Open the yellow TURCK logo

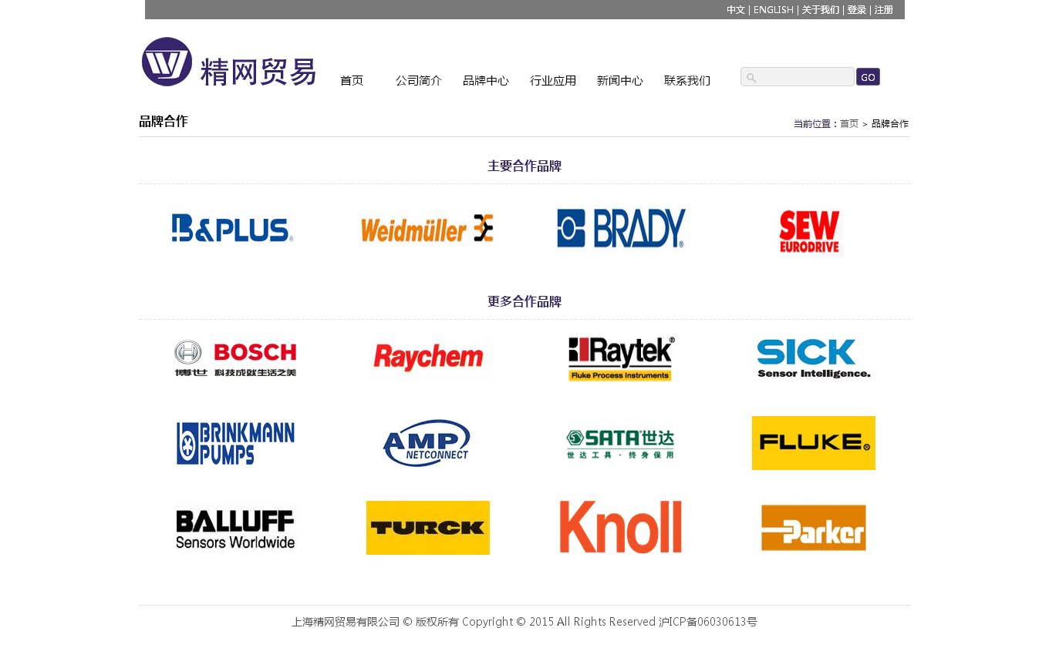[x=428, y=528]
